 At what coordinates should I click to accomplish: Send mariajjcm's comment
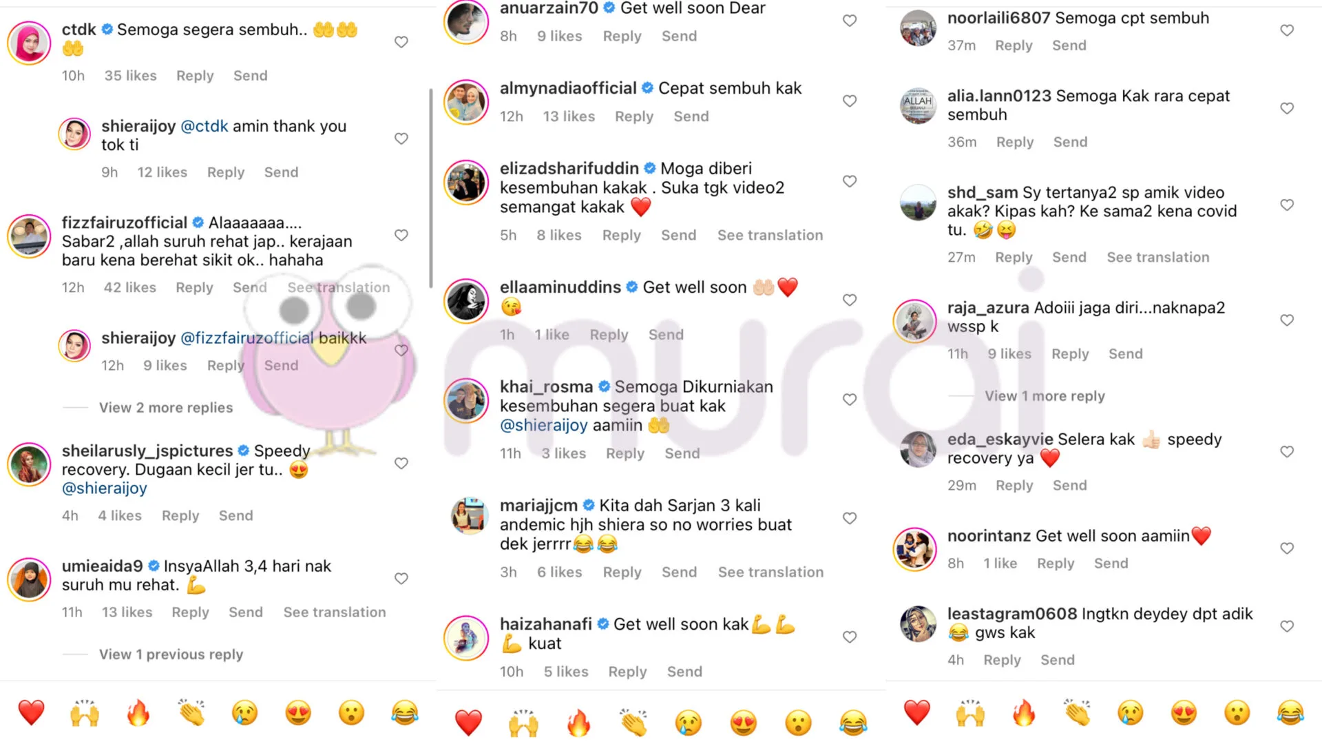pyautogui.click(x=679, y=572)
